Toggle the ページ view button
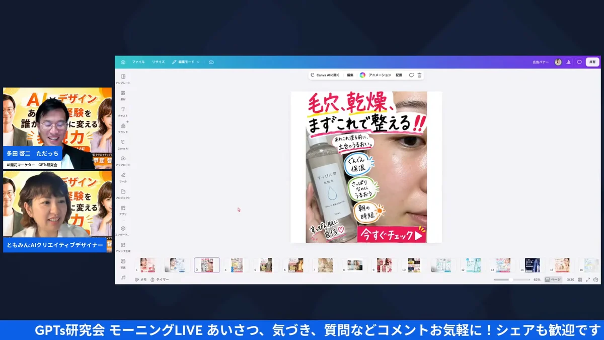 coord(553,280)
